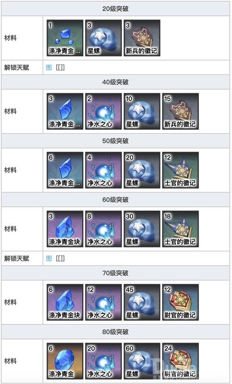This screenshot has width=232, height=384.
Task: Click the 70级突破 section header
Action: pyautogui.click(x=116, y=273)
